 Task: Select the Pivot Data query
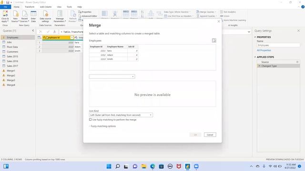12,47
